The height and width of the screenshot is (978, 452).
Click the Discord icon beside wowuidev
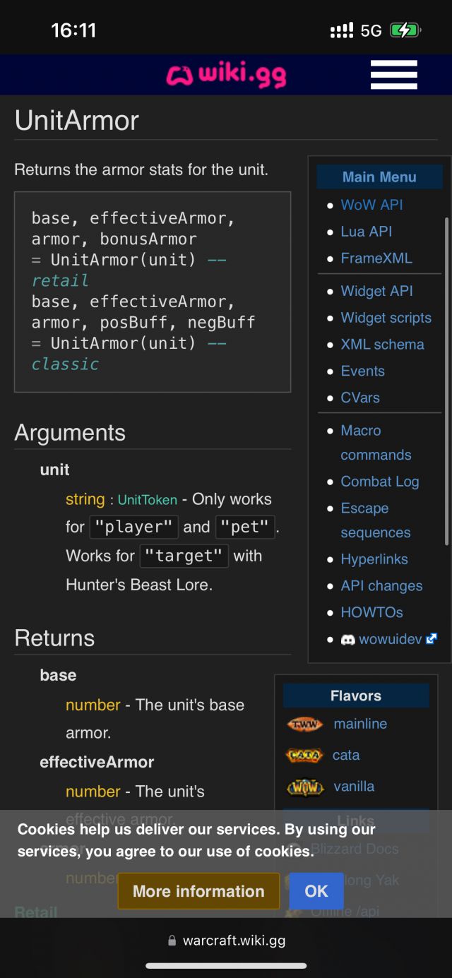[x=347, y=640]
